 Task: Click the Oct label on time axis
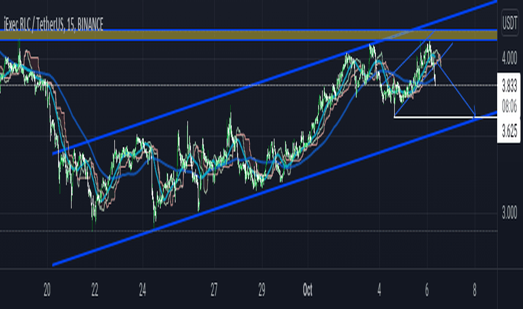click(x=308, y=290)
